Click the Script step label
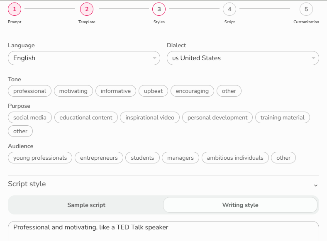 click(229, 22)
